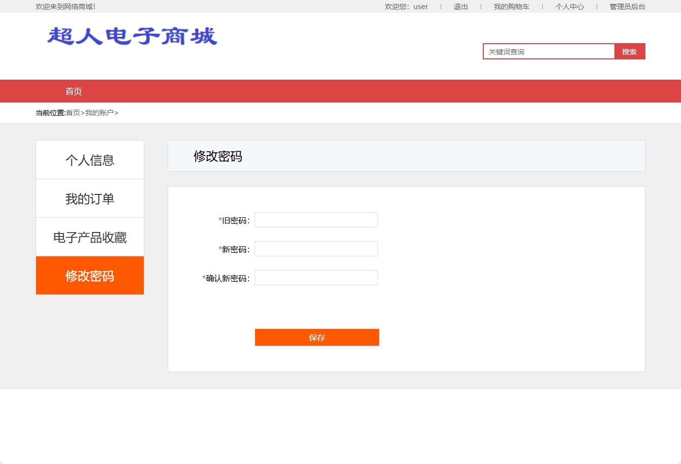Viewport: 681px width, 464px height.
Task: Select the 超人电子商城 logo
Action: 131,37
